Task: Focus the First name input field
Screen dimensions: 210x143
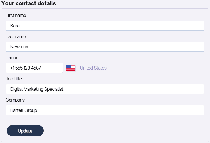Action: (x=105, y=26)
